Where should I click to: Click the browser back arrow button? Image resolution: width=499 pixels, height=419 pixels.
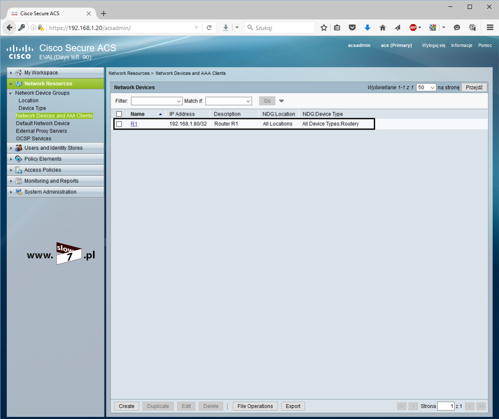[x=10, y=28]
